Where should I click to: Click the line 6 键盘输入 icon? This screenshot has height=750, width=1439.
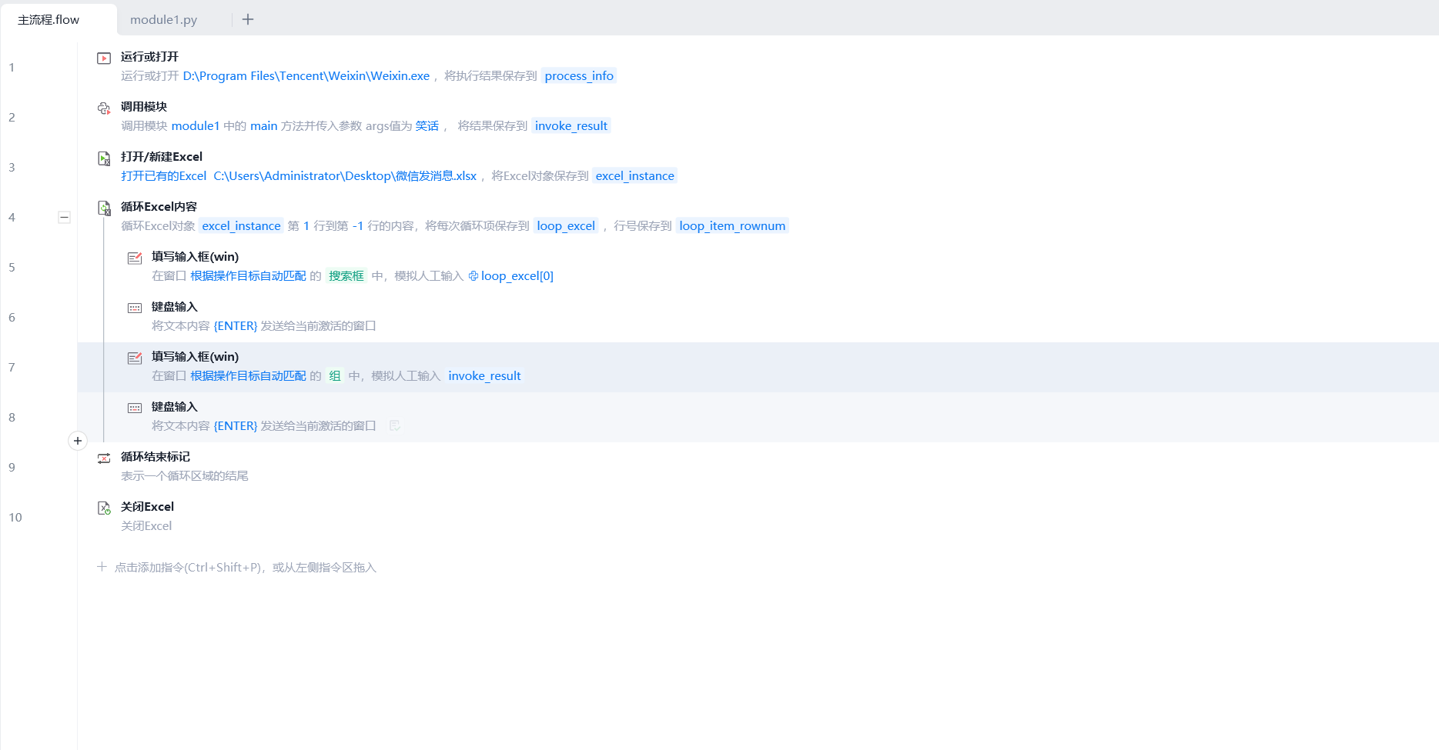click(135, 308)
